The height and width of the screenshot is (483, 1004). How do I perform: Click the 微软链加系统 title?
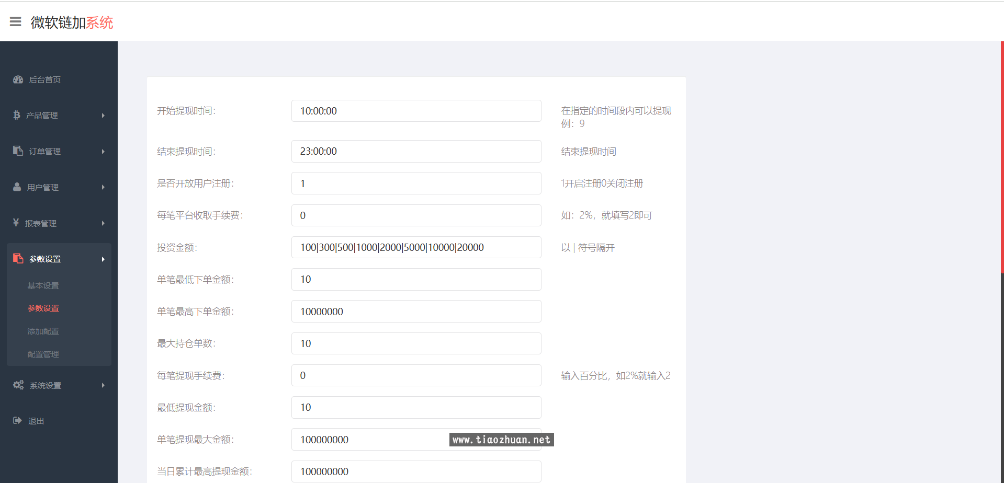tap(72, 22)
